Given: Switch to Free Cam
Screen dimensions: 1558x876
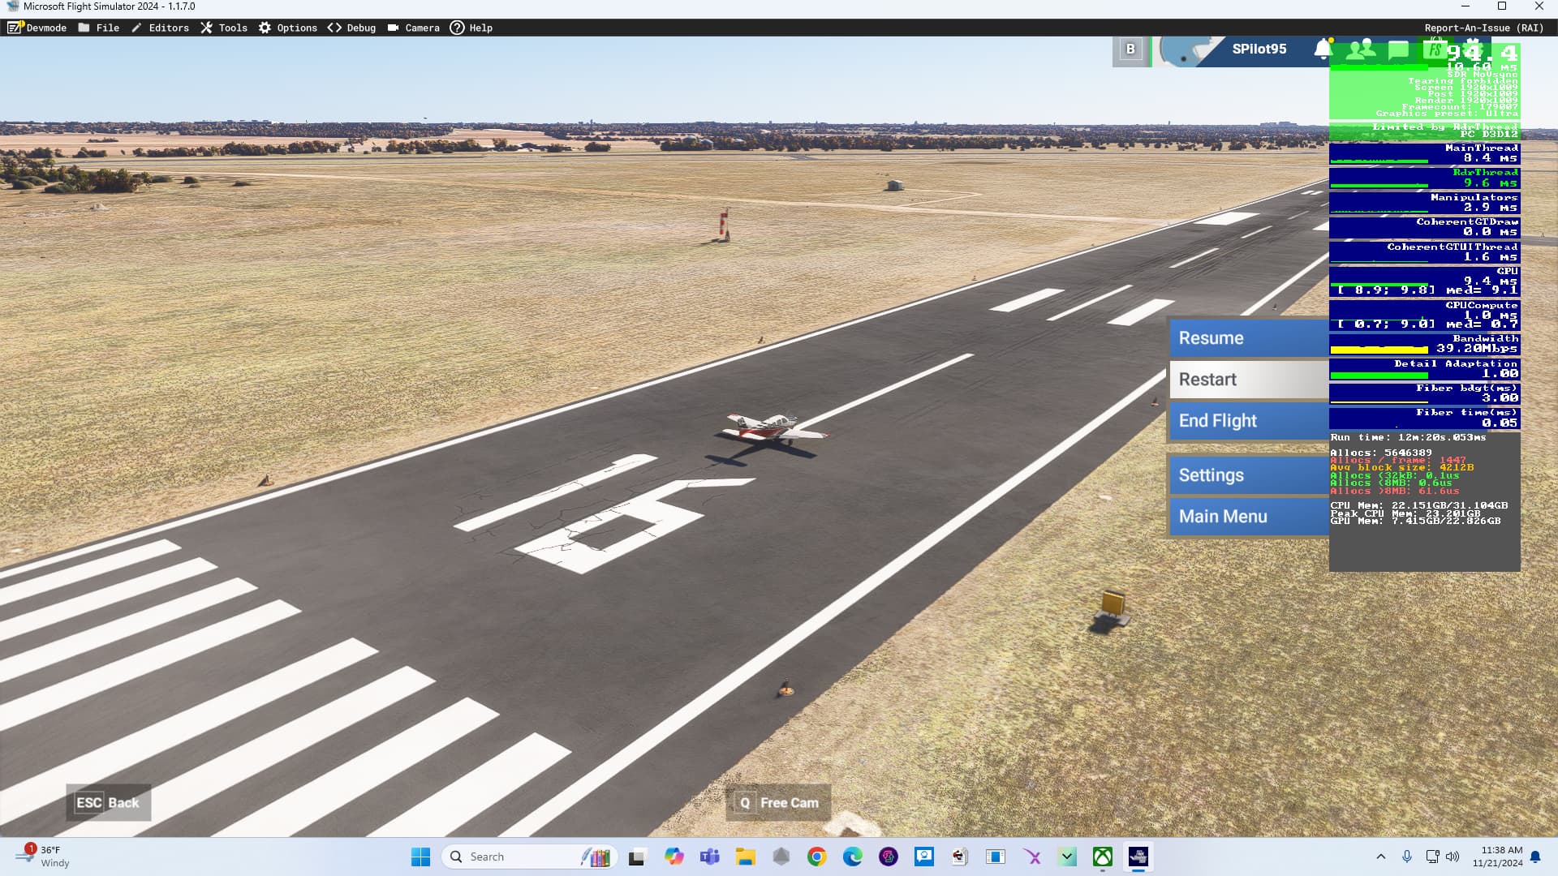Looking at the screenshot, I should coord(778,803).
